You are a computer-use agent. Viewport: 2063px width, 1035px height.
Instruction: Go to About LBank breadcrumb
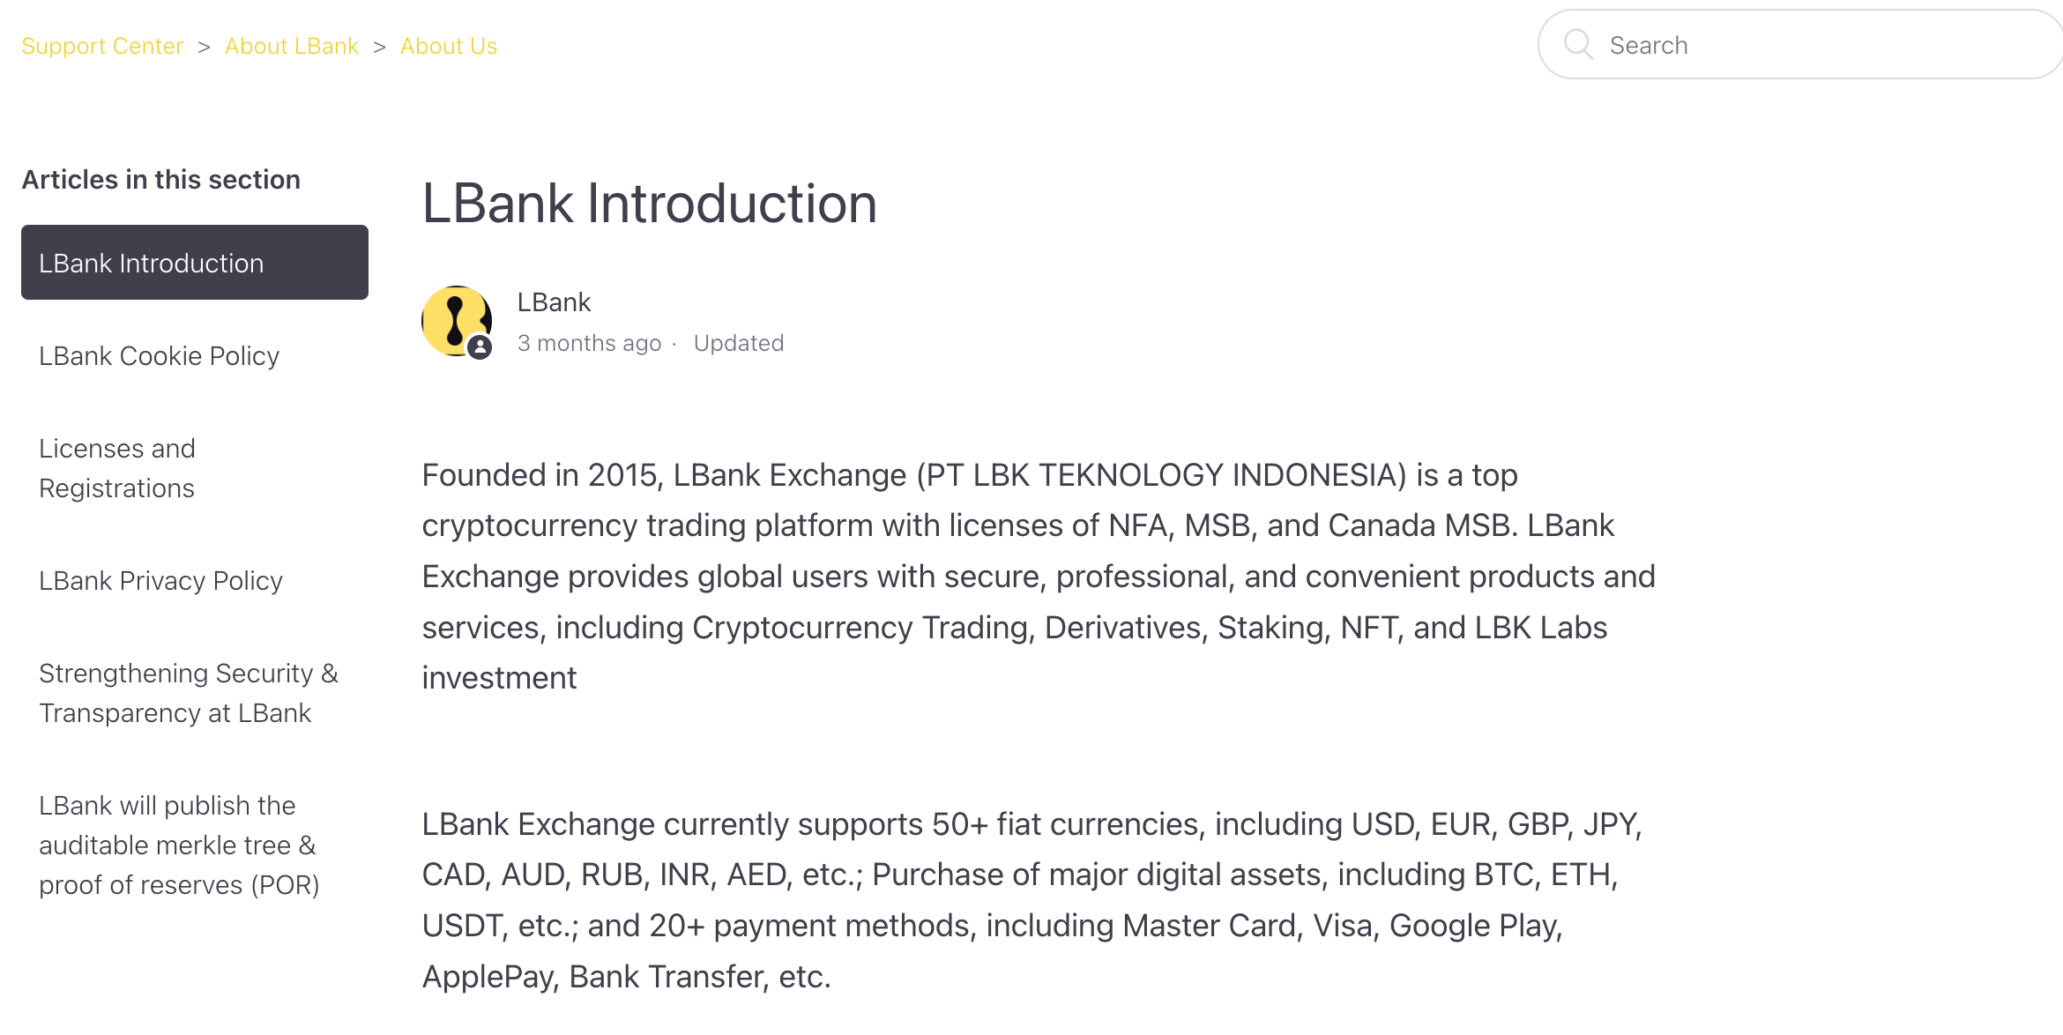(x=292, y=46)
